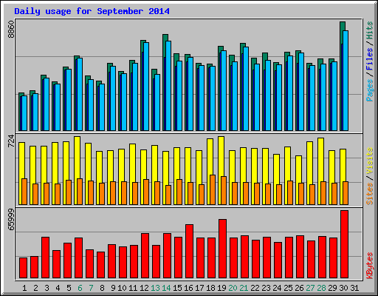
Task: Click the day 19 red KBytes bar
Action: (222, 249)
